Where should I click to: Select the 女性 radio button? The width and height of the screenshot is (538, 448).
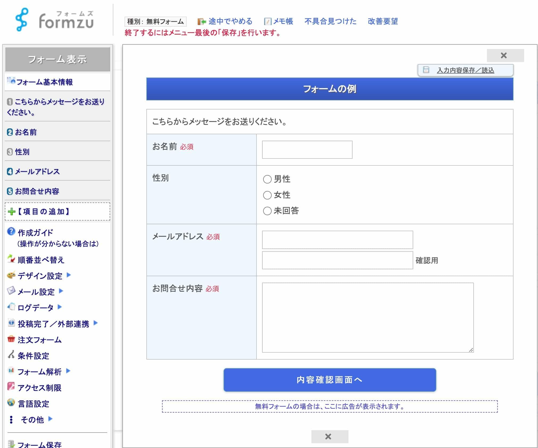pos(267,195)
